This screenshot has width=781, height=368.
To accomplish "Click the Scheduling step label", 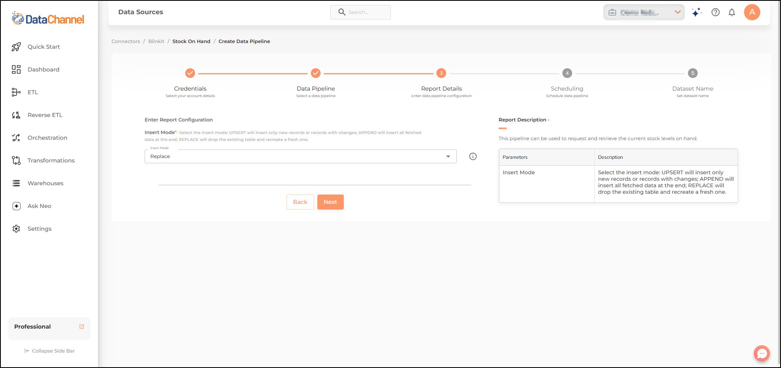I will 567,89.
